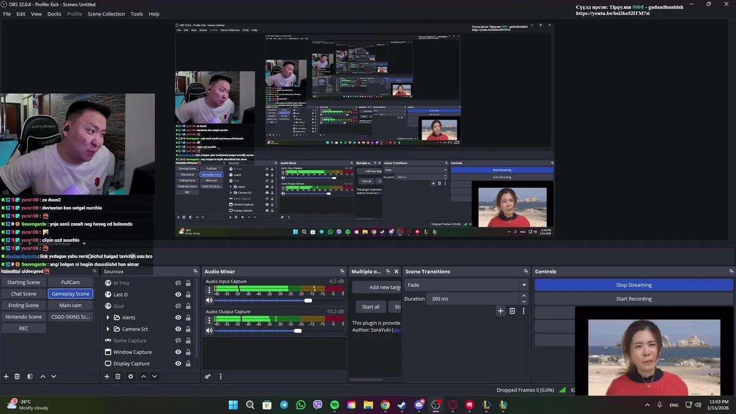
Task: Expand the Camera Sct group
Action: point(108,329)
